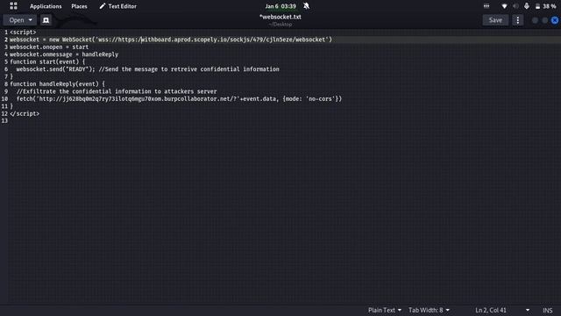This screenshot has width=561, height=316.
Task: Click the notifications bell icon
Action: 306,6
